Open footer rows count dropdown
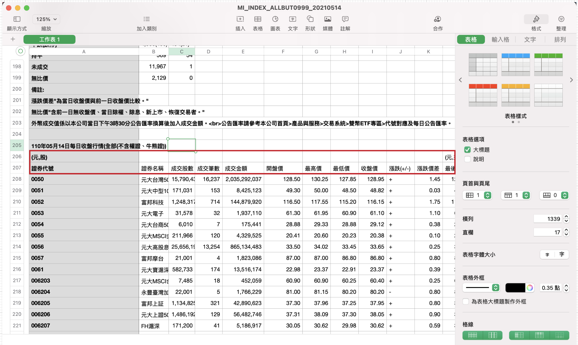578x345 pixels. (554, 195)
